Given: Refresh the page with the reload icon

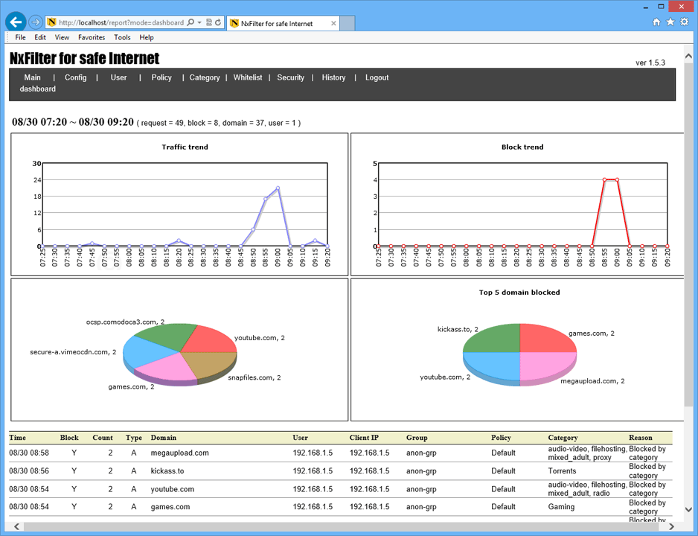Looking at the screenshot, I should pos(218,23).
